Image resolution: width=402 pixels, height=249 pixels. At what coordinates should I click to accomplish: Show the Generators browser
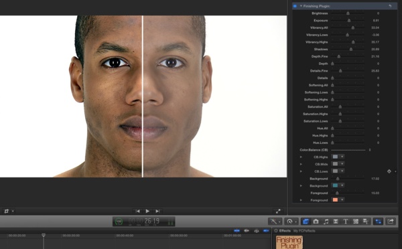click(x=356, y=222)
